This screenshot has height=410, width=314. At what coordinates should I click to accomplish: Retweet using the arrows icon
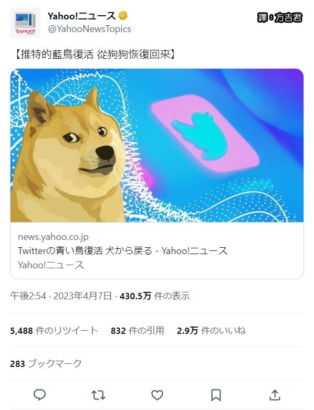point(99,395)
